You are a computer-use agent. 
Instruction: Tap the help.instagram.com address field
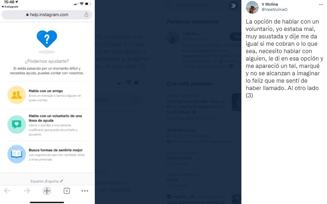pyautogui.click(x=47, y=14)
